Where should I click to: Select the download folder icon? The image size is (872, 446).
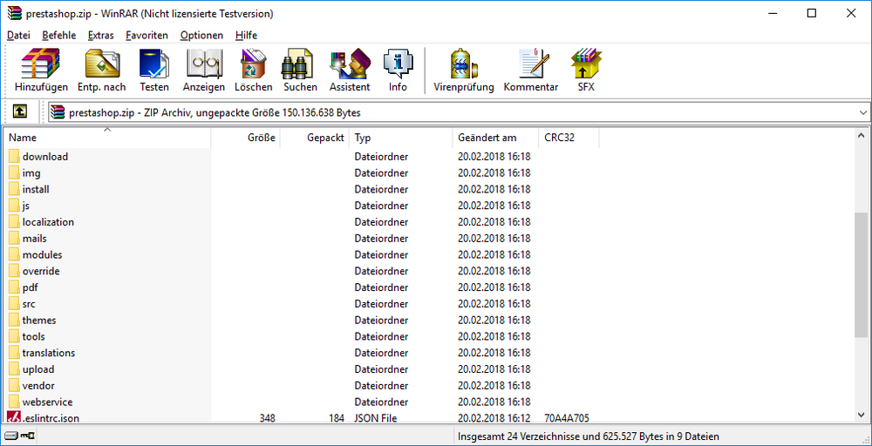(15, 157)
